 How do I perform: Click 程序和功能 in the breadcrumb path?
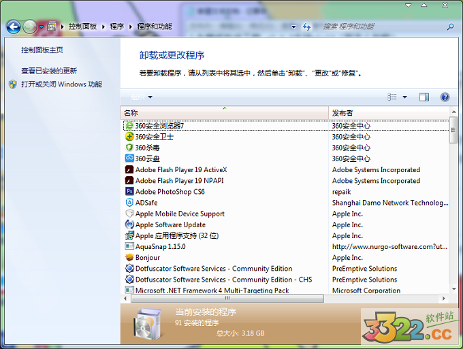(155, 27)
